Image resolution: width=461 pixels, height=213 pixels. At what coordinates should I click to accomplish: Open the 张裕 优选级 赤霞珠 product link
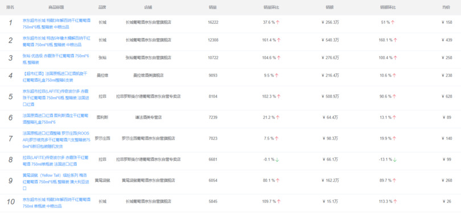pyautogui.click(x=56, y=59)
